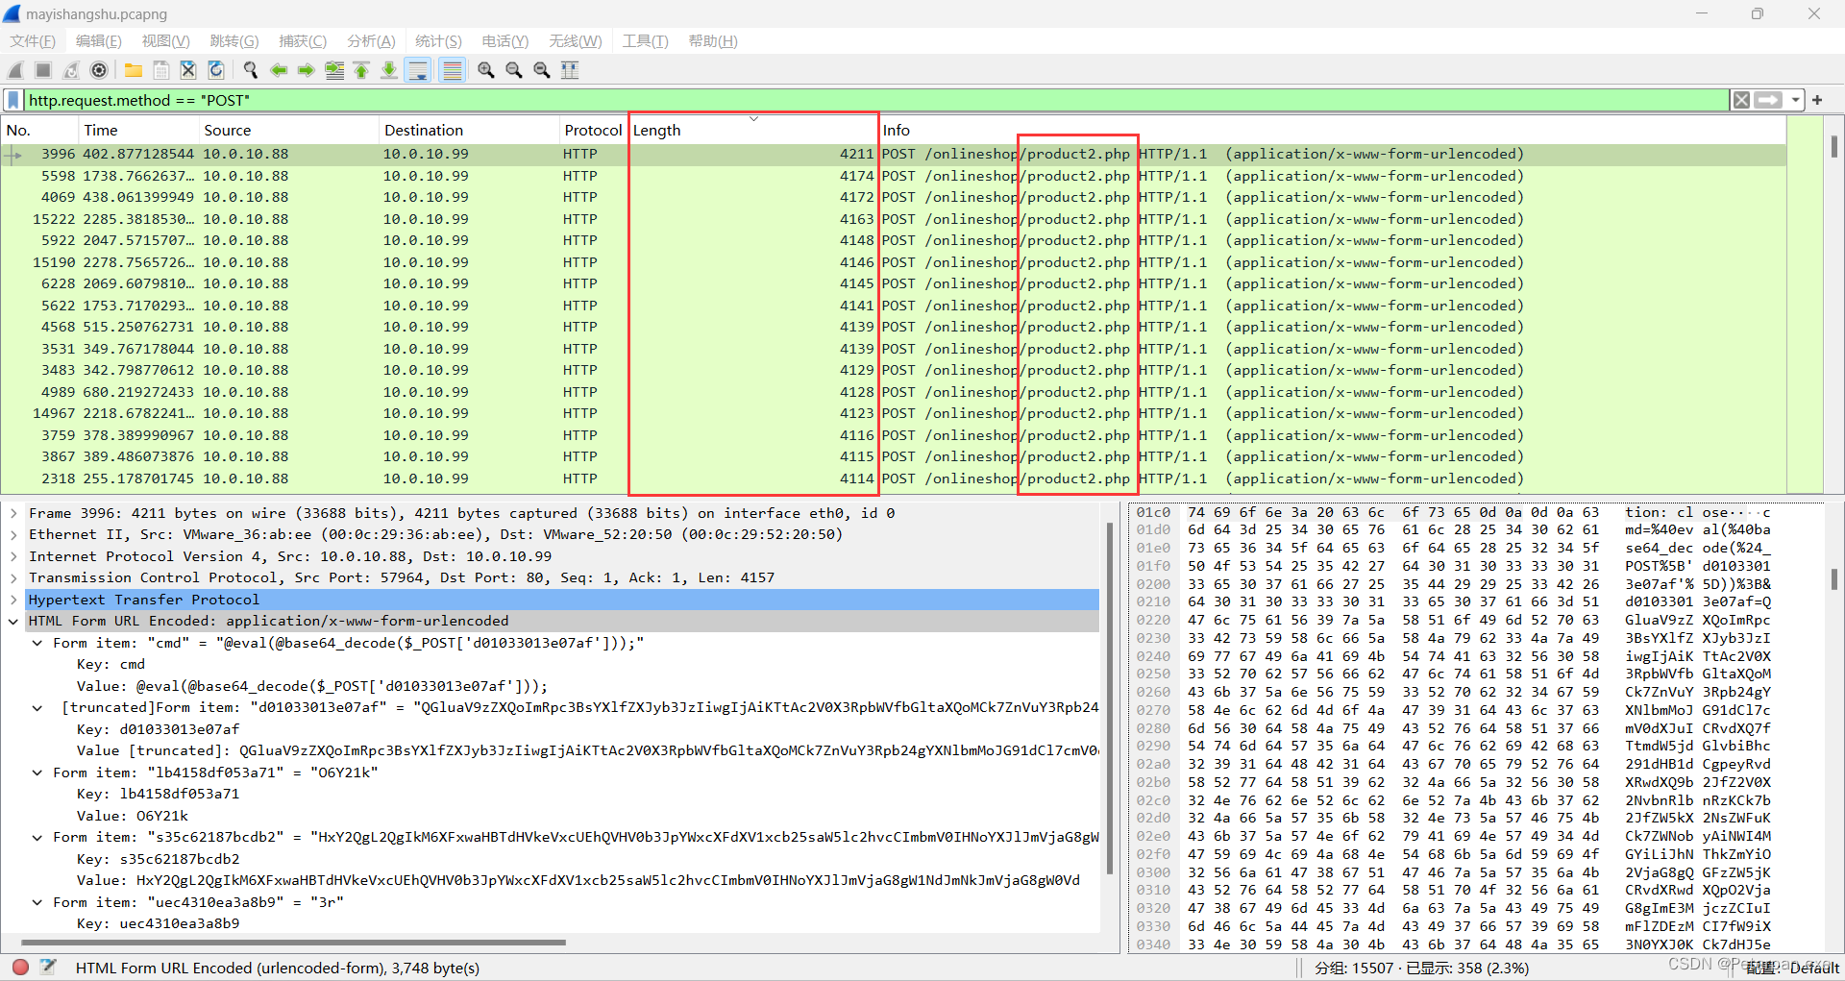The image size is (1845, 981).
Task: Open the 捕获(C) menu
Action: click(303, 41)
